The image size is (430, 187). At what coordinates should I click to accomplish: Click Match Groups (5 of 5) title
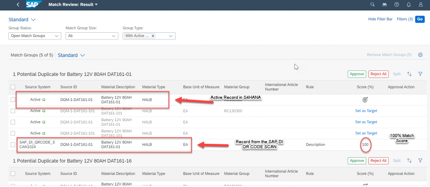point(32,55)
